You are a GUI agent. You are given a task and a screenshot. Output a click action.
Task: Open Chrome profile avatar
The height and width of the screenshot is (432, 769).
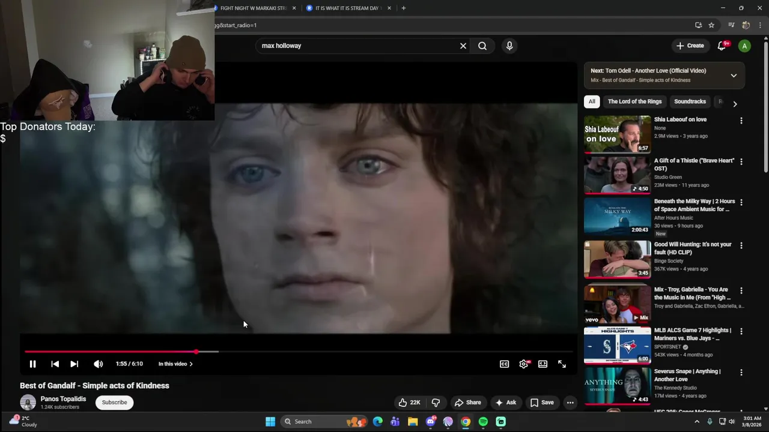click(x=746, y=25)
